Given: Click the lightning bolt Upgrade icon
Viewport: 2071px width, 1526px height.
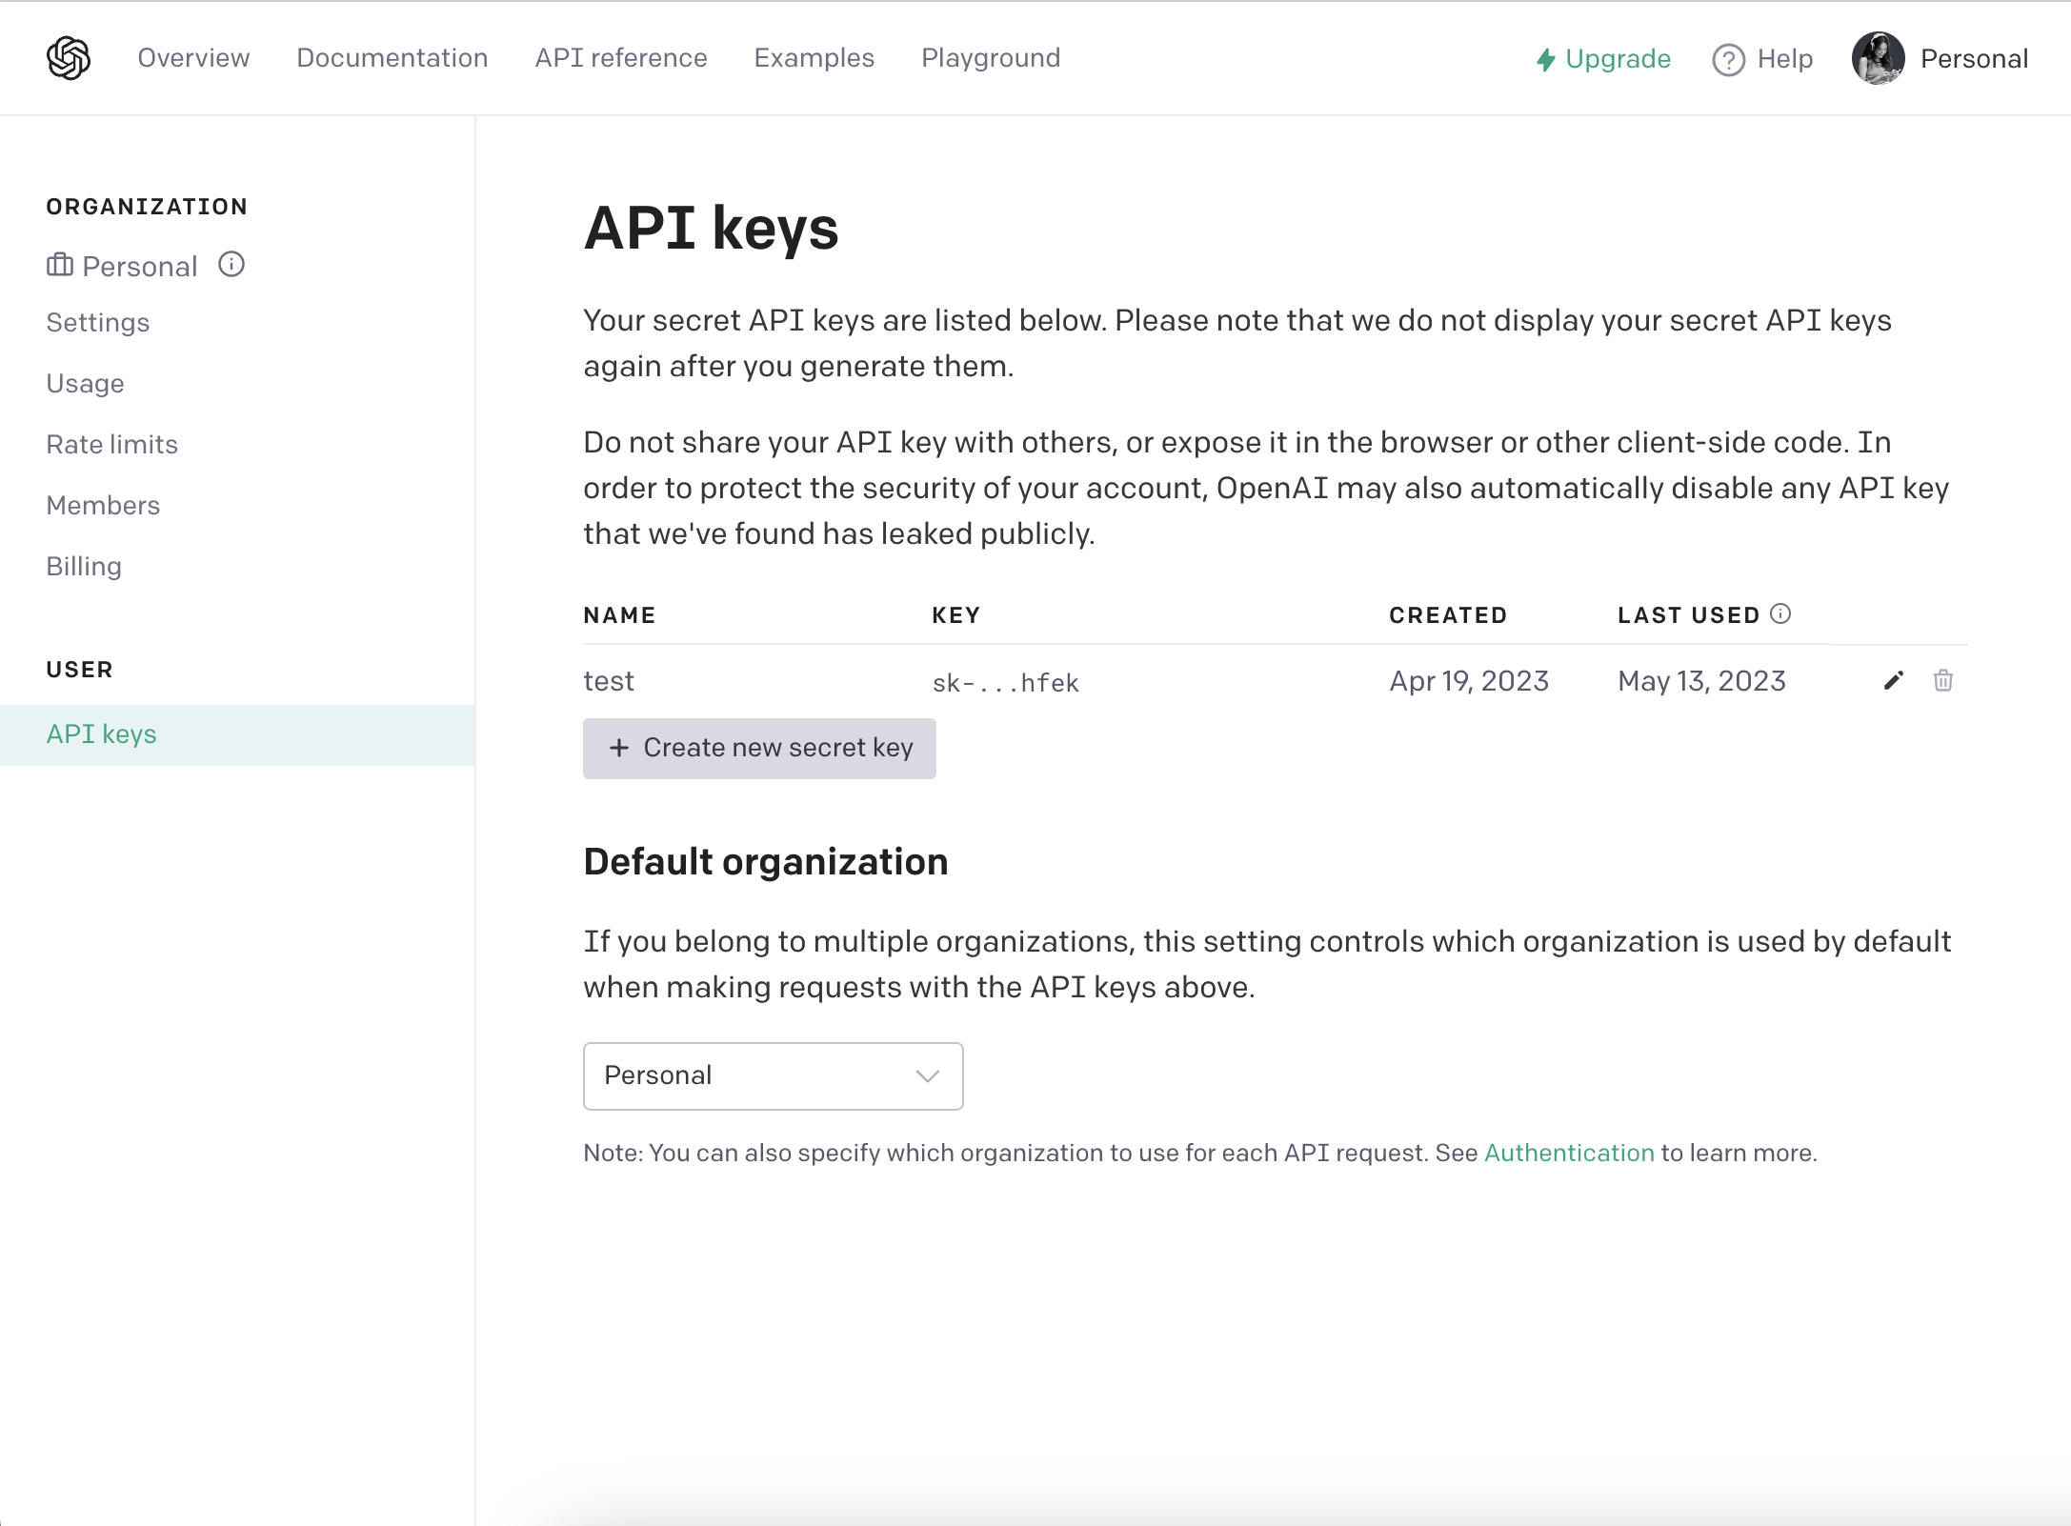Looking at the screenshot, I should pos(1545,59).
